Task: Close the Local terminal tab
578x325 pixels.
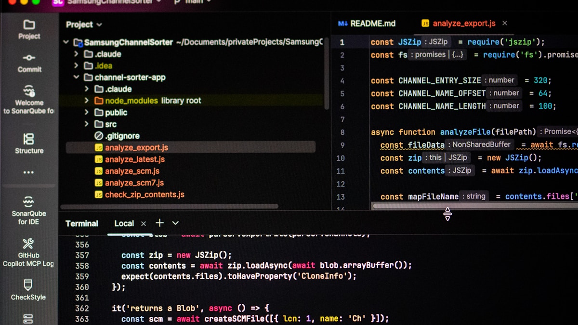Action: 143,223
